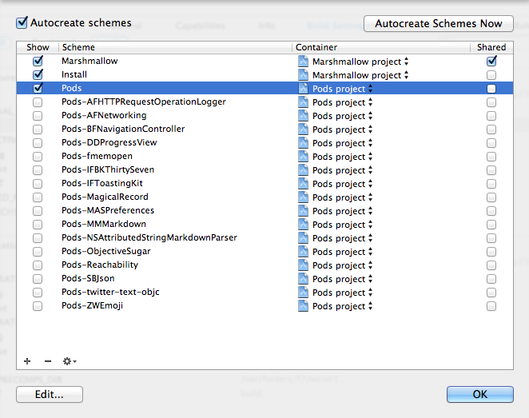Click the minus icon to remove scheme
The image size is (529, 418).
(48, 361)
